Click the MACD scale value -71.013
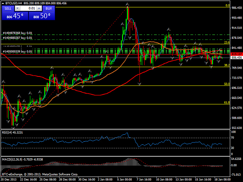 [x=236, y=175]
